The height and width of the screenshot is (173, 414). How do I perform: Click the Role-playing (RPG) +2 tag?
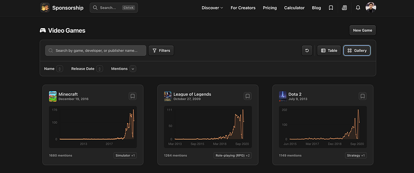(x=233, y=156)
